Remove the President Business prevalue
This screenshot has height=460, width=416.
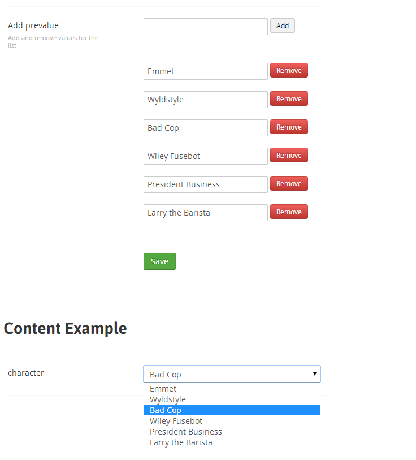click(x=289, y=184)
